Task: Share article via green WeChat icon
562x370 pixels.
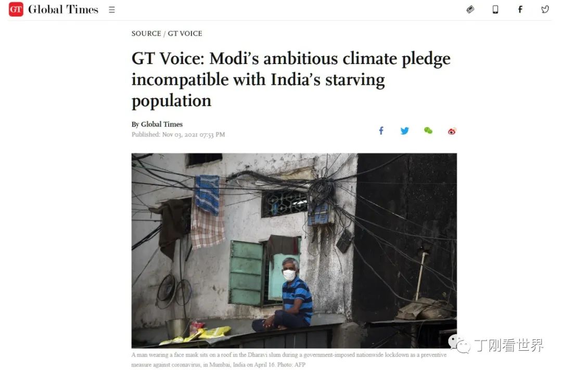Action: point(428,130)
